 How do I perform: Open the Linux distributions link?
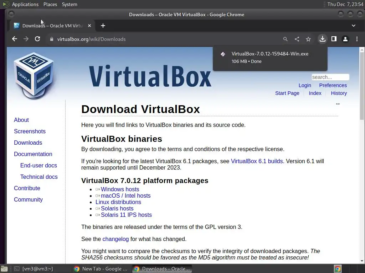[x=118, y=202]
